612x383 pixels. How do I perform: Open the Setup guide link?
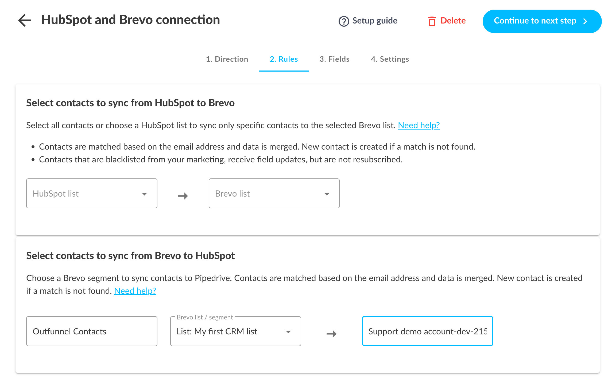pos(375,21)
